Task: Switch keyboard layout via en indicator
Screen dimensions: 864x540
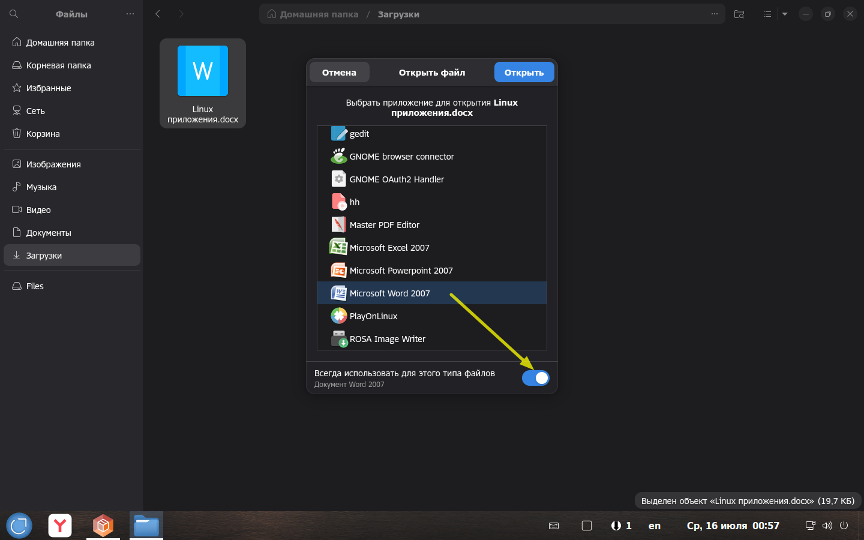Action: point(655,526)
